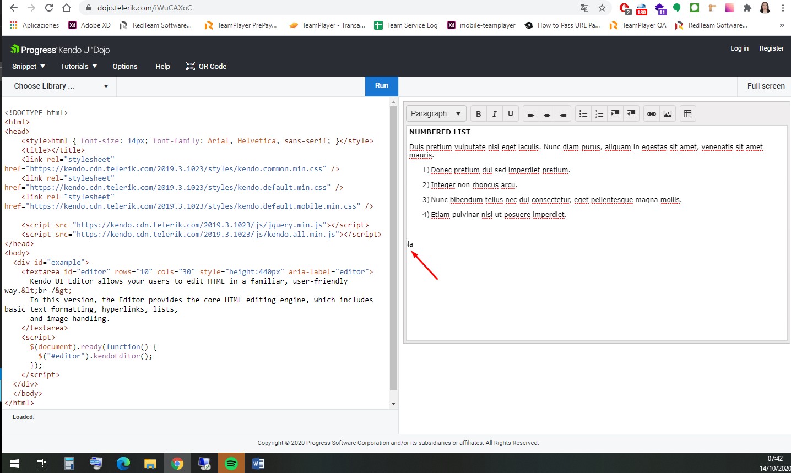Open the ruler measuring extension

[712, 8]
